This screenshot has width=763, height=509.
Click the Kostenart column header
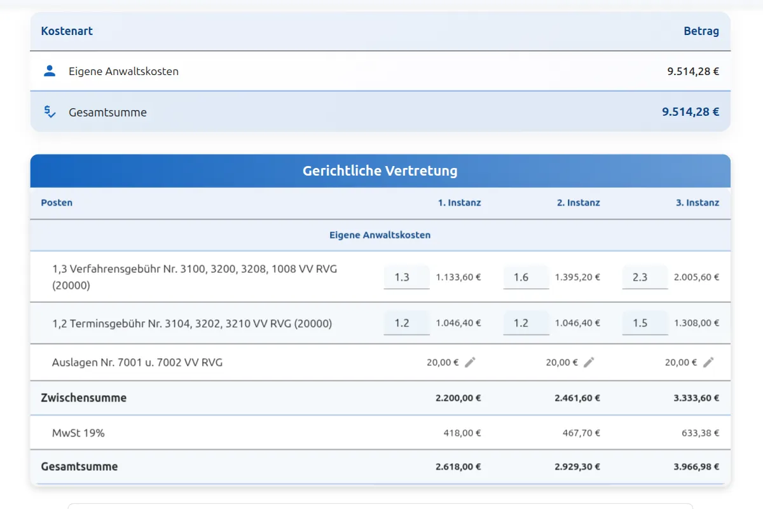coord(67,31)
